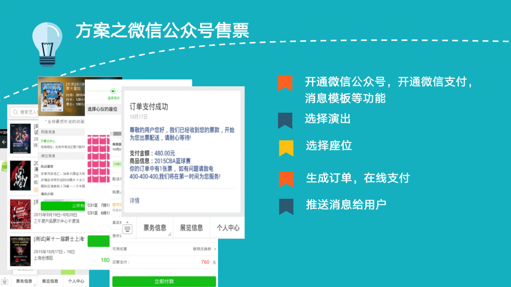Select the dark blue bookmark beside 推送消息给用户
511x287 pixels.
286,206
